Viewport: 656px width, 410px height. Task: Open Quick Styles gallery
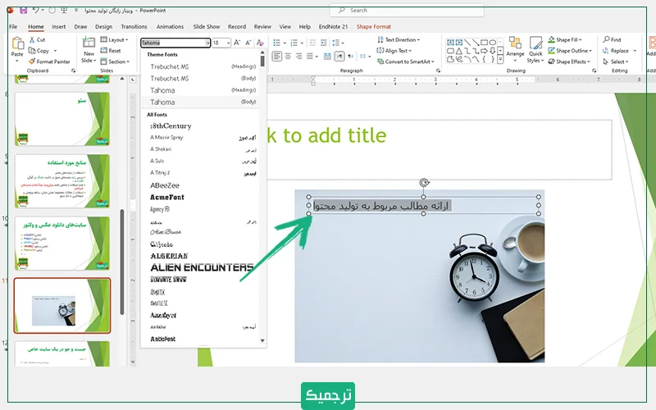(535, 50)
